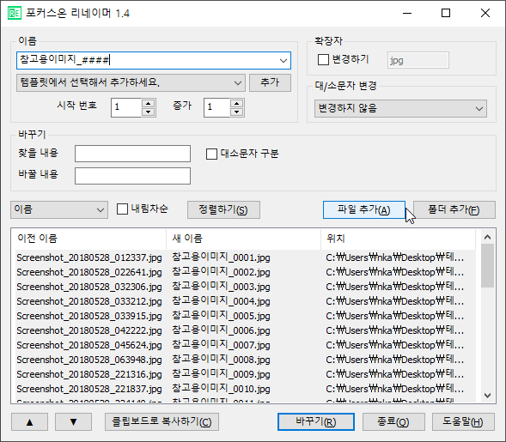506x442 pixels.
Task: Select row Screenshot_20180528_032306.jpg
Action: tap(245, 287)
